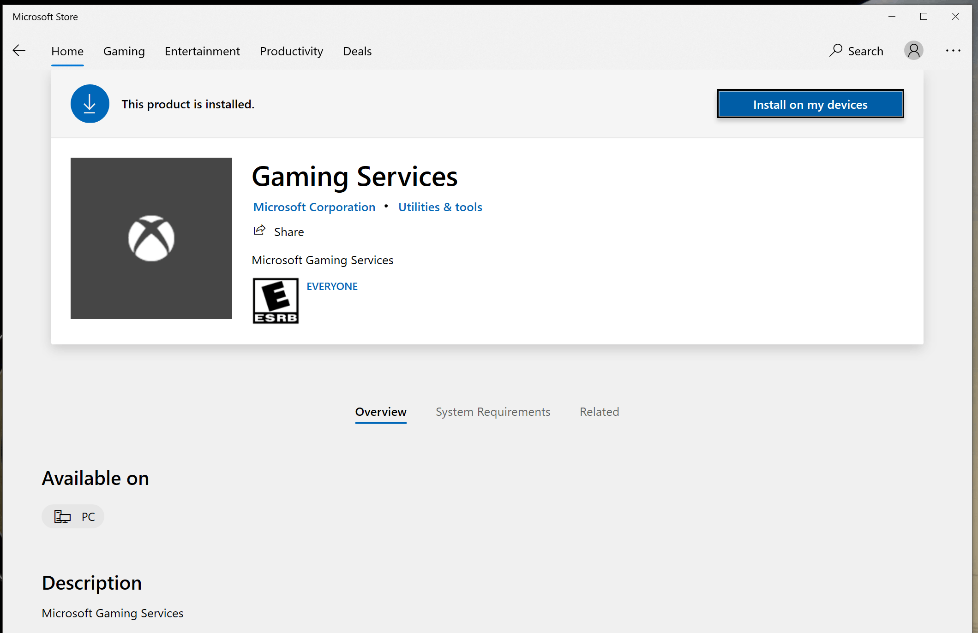Click the Share arrow icon
Viewport: 978px width, 633px height.
click(x=260, y=231)
